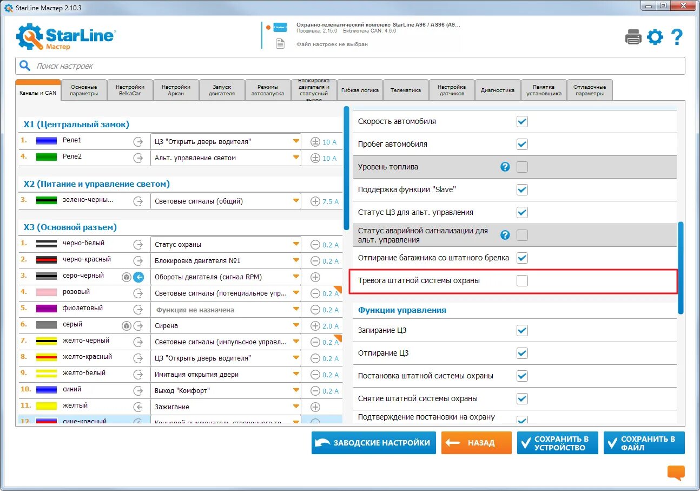700x491 pixels.
Task: Click direction arrow icon for Реле1
Action: coord(138,141)
